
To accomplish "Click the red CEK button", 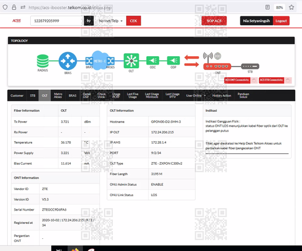I will coord(133,21).
